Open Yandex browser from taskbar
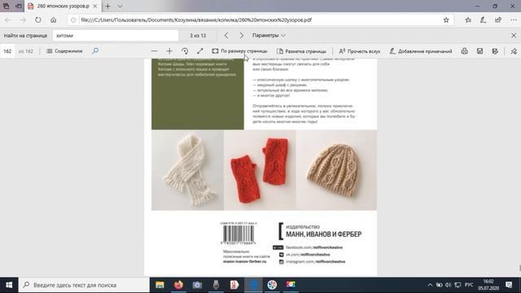This screenshot has width=521, height=293. tap(234, 285)
